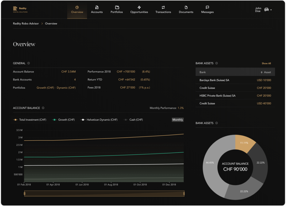Go to the Transactions tab
This screenshot has width=286, height=207.
pyautogui.click(x=163, y=10)
